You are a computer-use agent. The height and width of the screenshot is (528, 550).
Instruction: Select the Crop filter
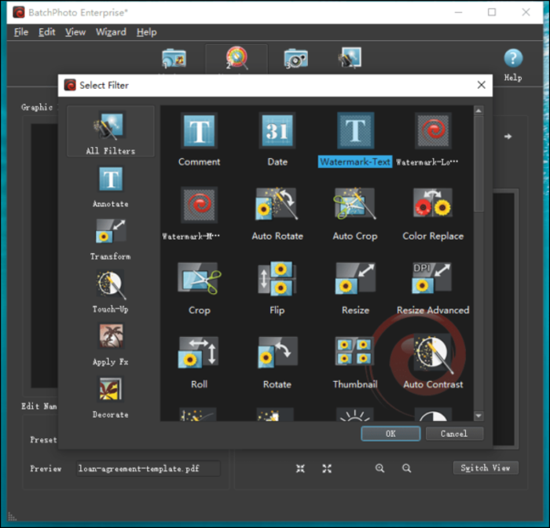click(x=200, y=279)
